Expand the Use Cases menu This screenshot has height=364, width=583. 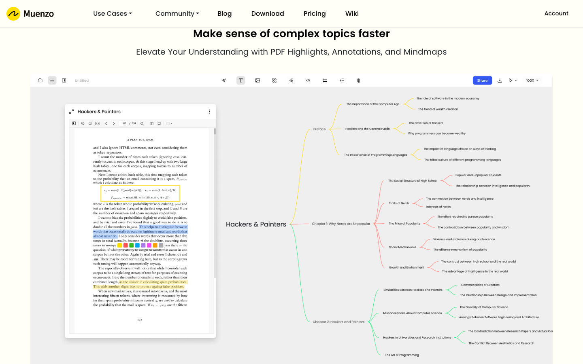113,14
